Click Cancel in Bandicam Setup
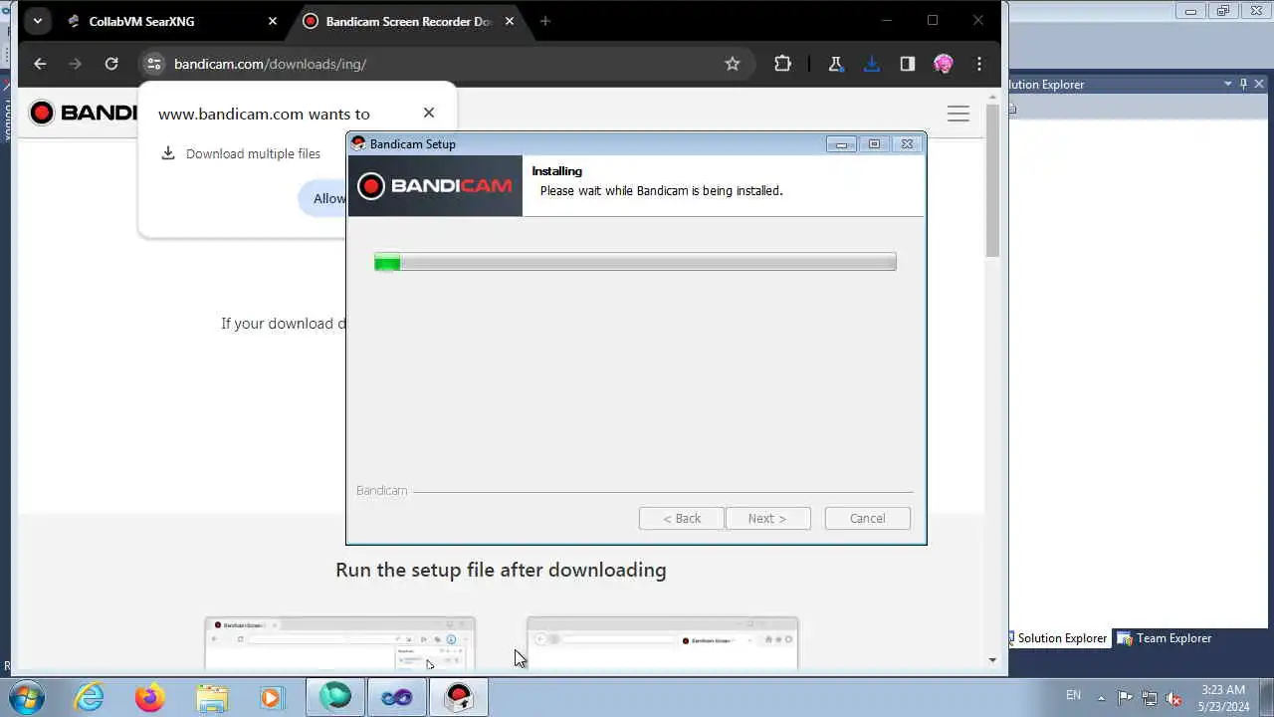Viewport: 1274px width, 717px height. point(867,518)
